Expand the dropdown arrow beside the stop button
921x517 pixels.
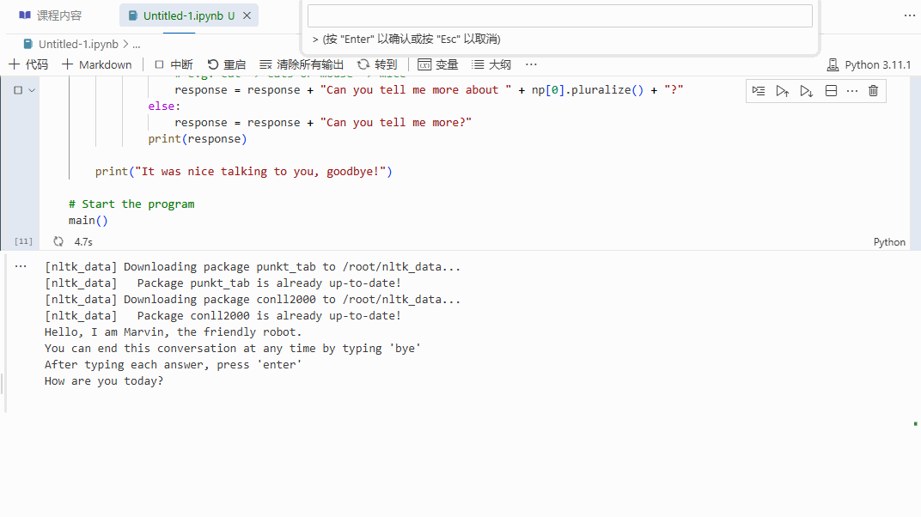point(33,90)
